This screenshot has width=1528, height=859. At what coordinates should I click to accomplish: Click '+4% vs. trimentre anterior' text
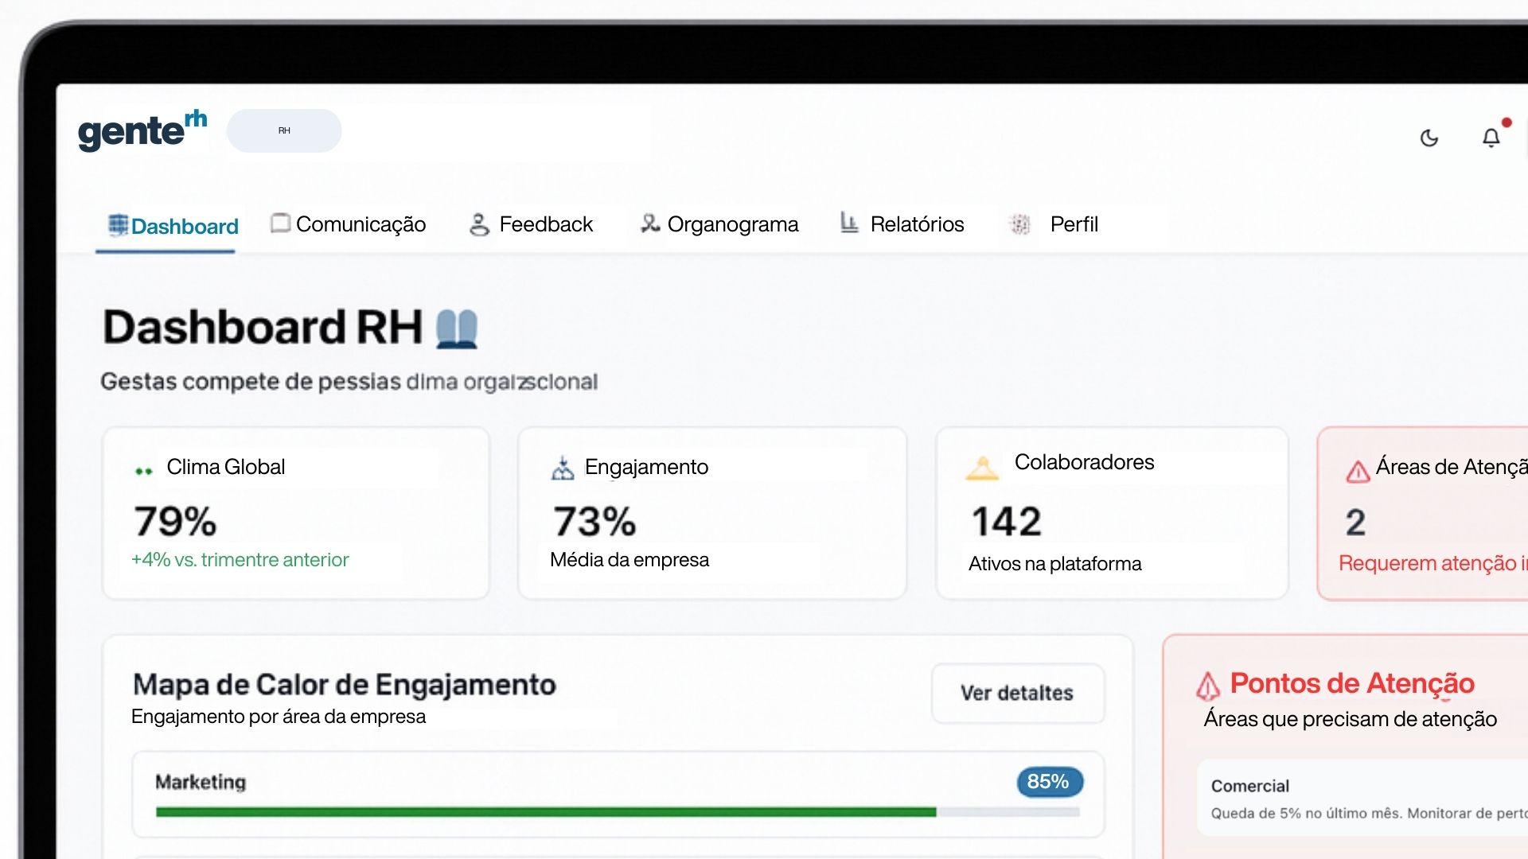click(240, 560)
